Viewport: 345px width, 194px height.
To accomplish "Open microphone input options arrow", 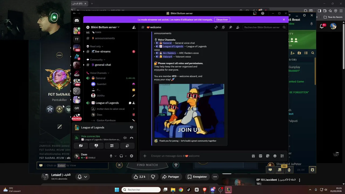I will 115,156.
